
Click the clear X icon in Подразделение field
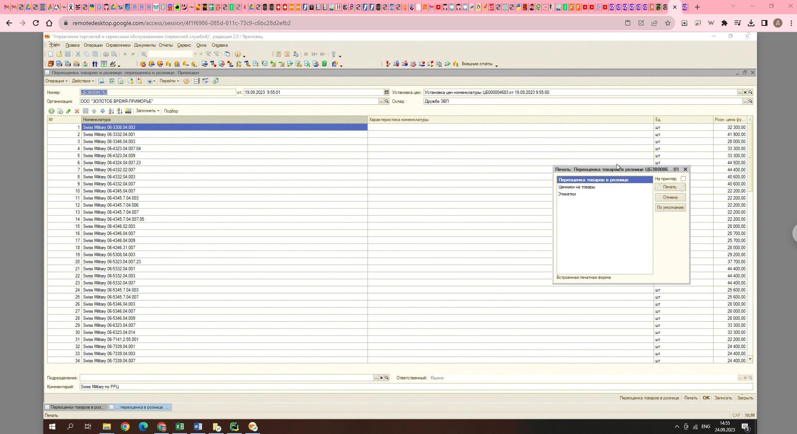pos(381,378)
